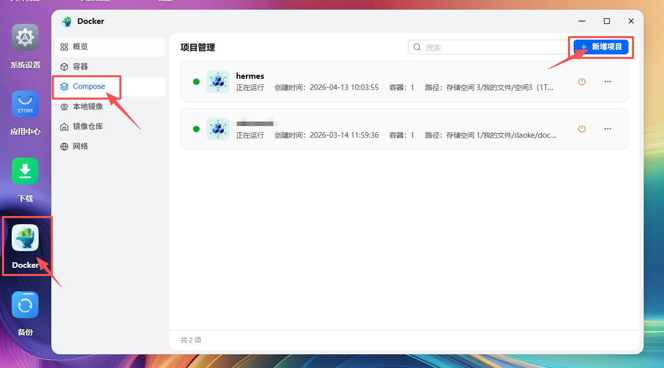
Task: Open the 系统设置 desktop icon
Action: click(x=25, y=37)
